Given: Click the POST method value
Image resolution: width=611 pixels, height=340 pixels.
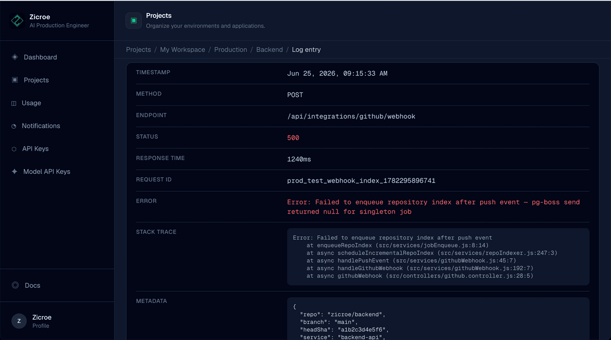Looking at the screenshot, I should point(295,95).
